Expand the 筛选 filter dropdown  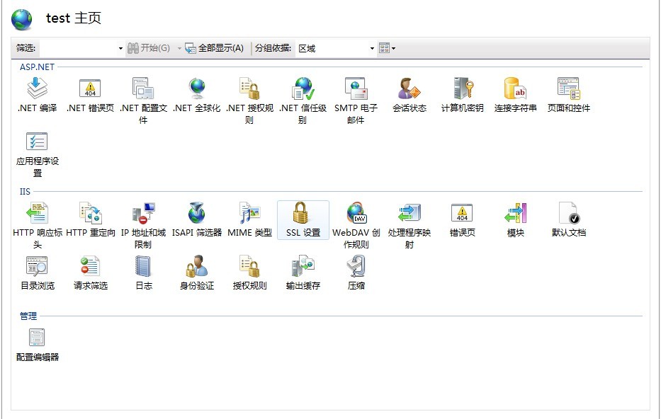[120, 48]
